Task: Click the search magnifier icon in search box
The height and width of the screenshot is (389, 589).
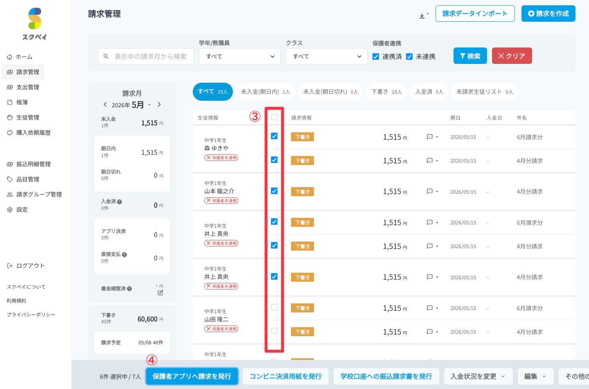Action: [106, 57]
